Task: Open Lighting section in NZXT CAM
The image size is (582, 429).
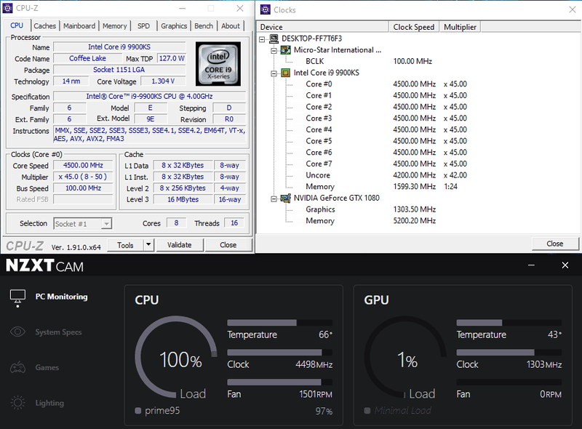Action: coord(49,403)
